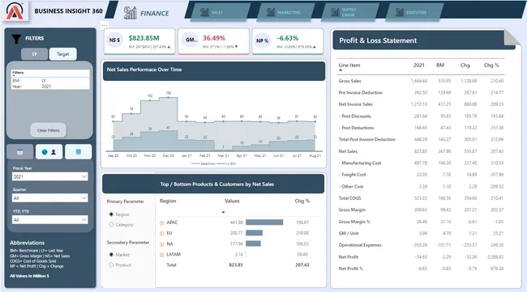Open the globe and customer filter icon
This screenshot has width=527, height=292.
pos(49,152)
